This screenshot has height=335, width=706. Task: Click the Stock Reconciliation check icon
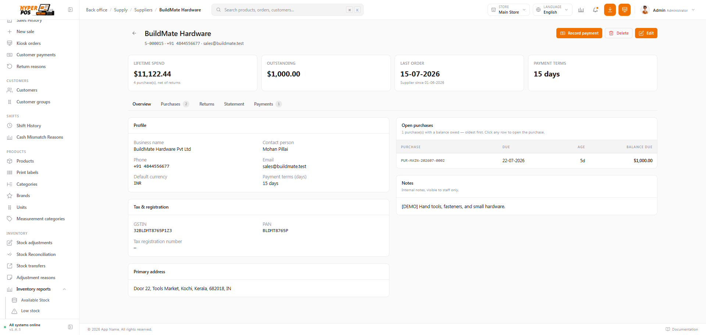coord(10,254)
